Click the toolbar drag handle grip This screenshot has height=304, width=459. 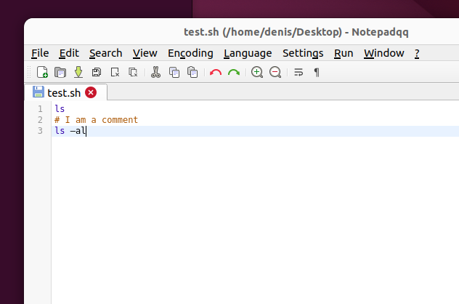tap(29, 72)
